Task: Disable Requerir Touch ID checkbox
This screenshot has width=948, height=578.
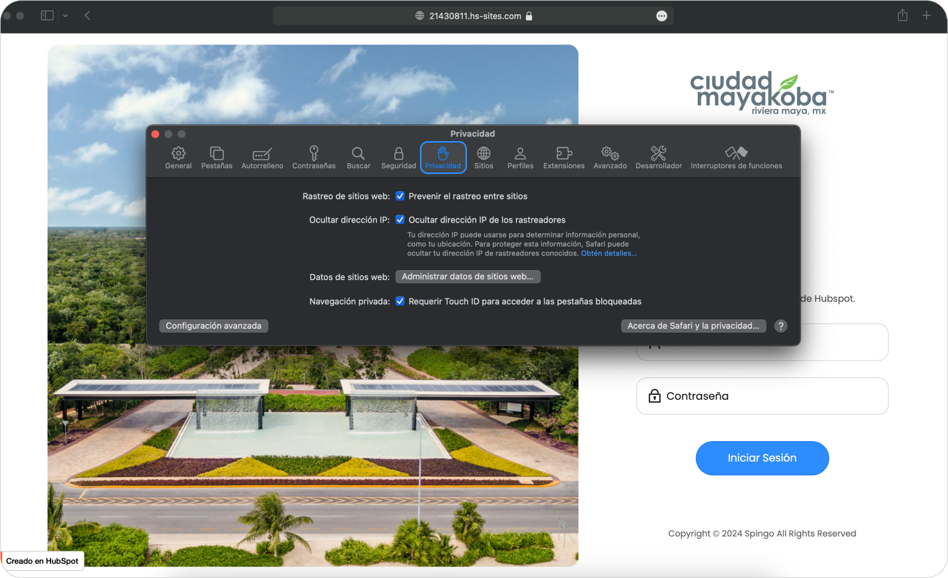Action: point(400,301)
